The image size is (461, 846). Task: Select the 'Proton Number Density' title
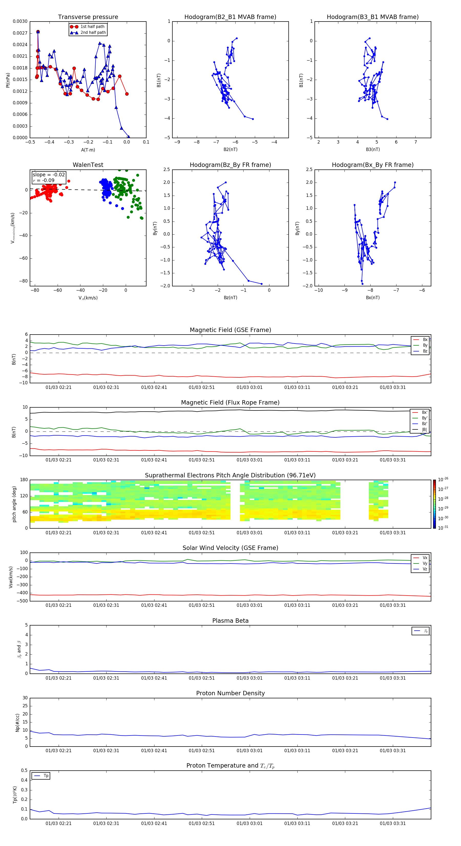230,693
